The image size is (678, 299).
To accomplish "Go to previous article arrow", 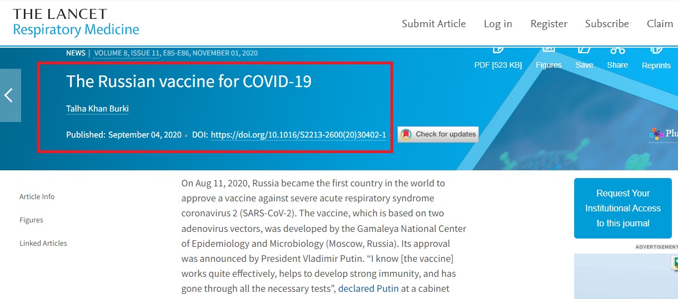I will pyautogui.click(x=9, y=95).
